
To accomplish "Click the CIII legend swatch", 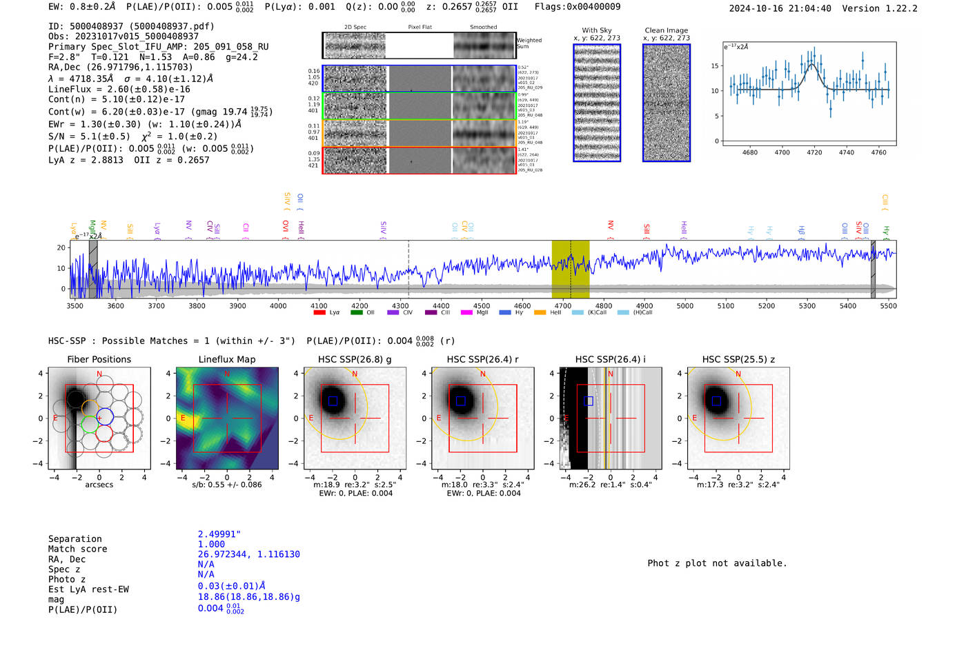I will click(431, 313).
